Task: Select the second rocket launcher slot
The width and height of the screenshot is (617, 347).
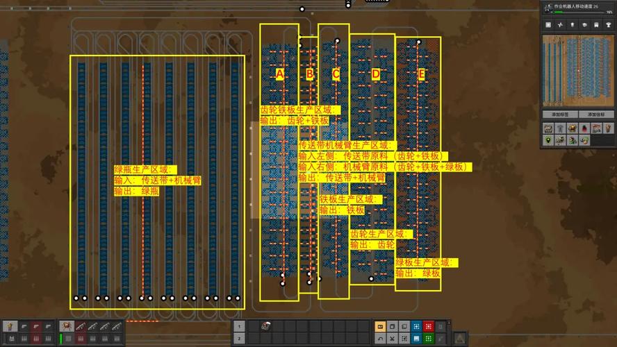Action: point(93,326)
